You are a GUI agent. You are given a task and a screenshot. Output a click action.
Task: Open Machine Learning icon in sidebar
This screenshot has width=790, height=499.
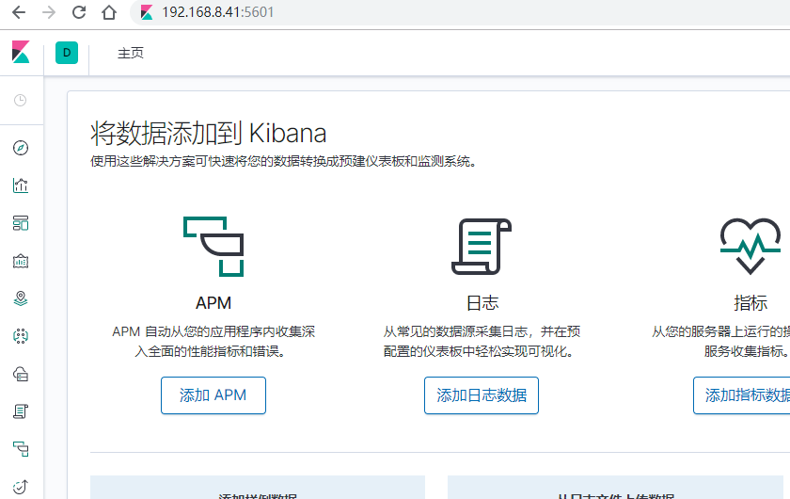pos(21,336)
